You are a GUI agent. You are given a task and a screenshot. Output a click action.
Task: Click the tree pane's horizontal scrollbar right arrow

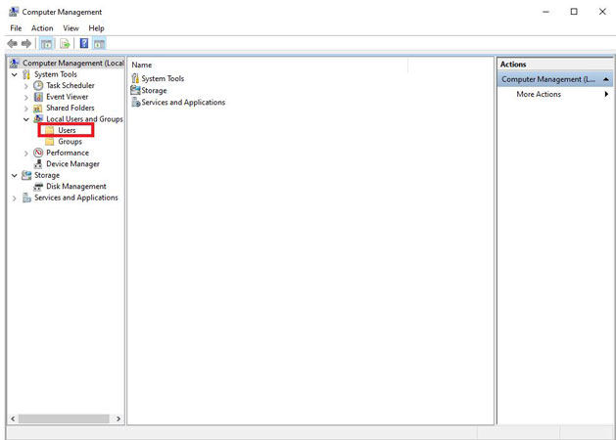click(x=119, y=418)
